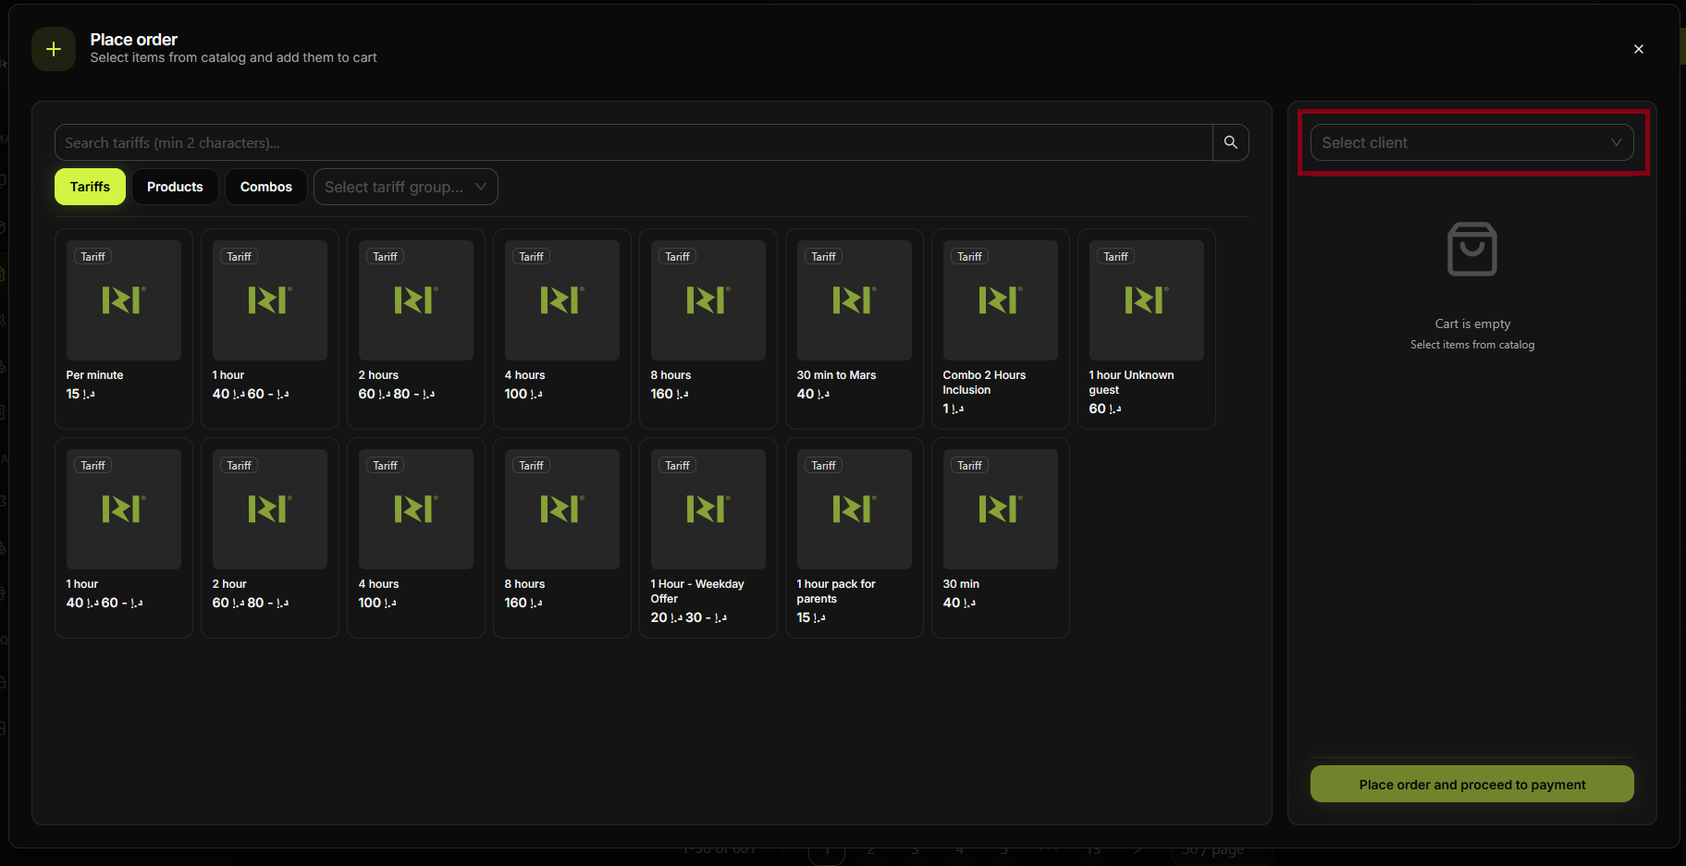This screenshot has width=1686, height=866.
Task: Click the RI logo on 4 hours card
Action: 561,299
